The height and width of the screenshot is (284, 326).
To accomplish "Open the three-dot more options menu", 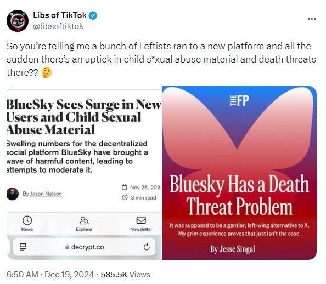I will (312, 19).
